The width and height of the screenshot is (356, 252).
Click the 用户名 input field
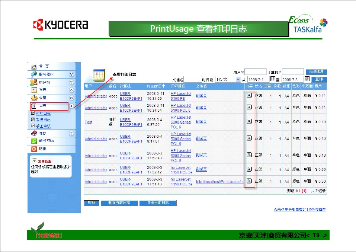coord(255,72)
